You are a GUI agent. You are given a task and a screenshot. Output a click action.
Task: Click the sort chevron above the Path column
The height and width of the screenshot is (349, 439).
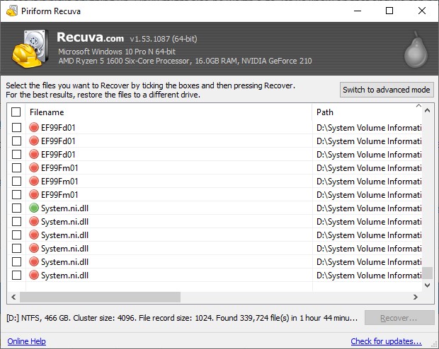tap(418, 106)
